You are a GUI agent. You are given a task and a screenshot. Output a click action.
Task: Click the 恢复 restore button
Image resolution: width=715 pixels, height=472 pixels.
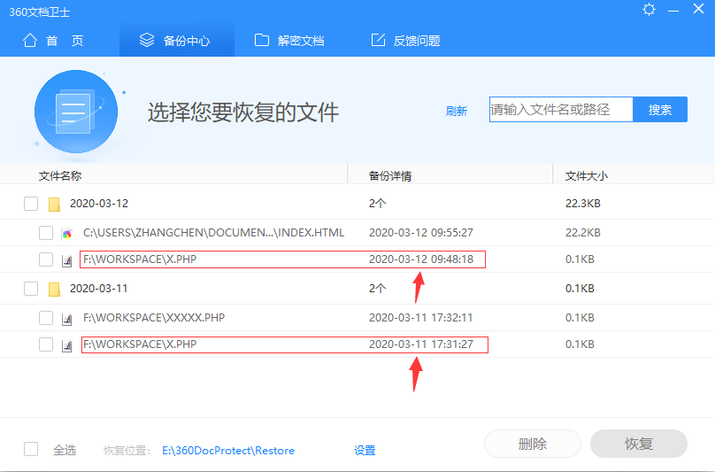click(638, 444)
